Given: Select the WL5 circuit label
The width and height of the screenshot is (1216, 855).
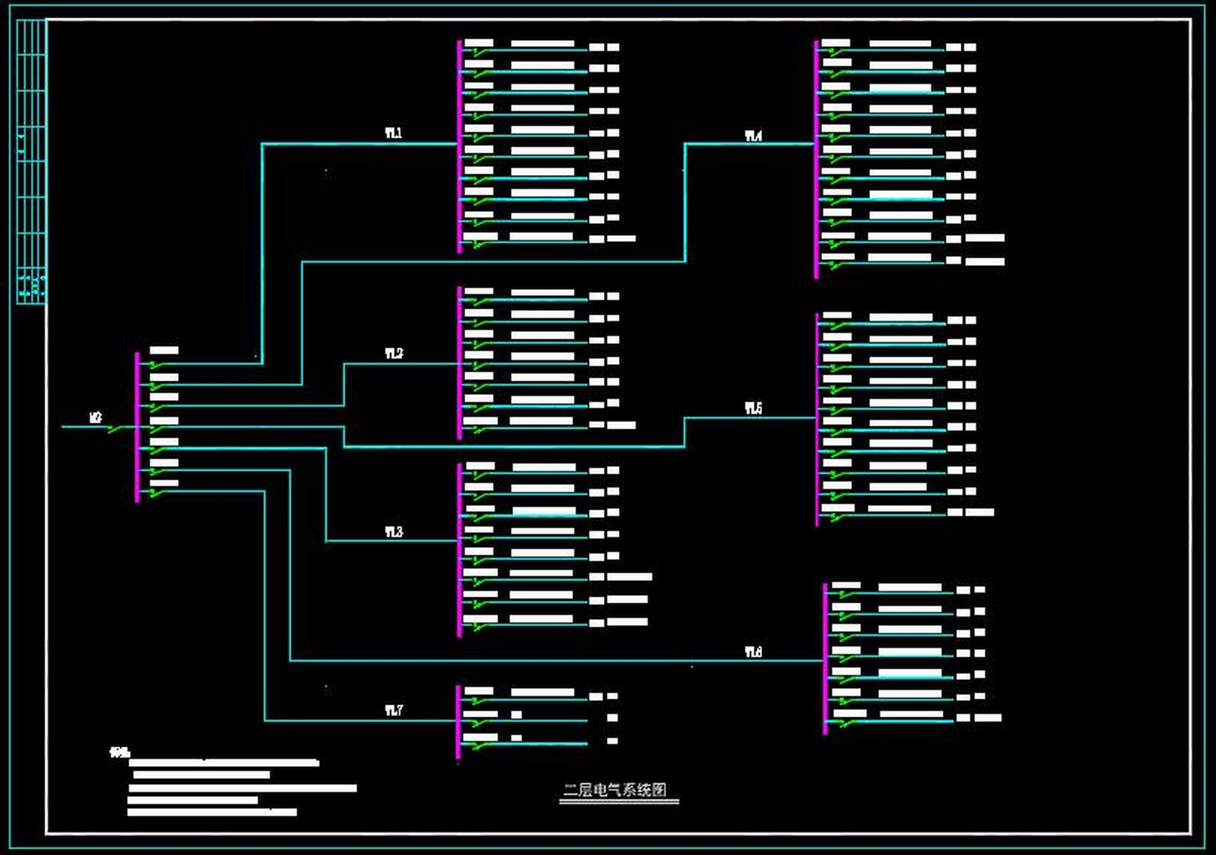Looking at the screenshot, I should click(x=753, y=408).
